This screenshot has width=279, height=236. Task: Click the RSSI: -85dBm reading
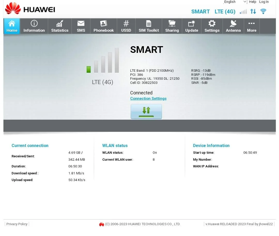[202, 79]
